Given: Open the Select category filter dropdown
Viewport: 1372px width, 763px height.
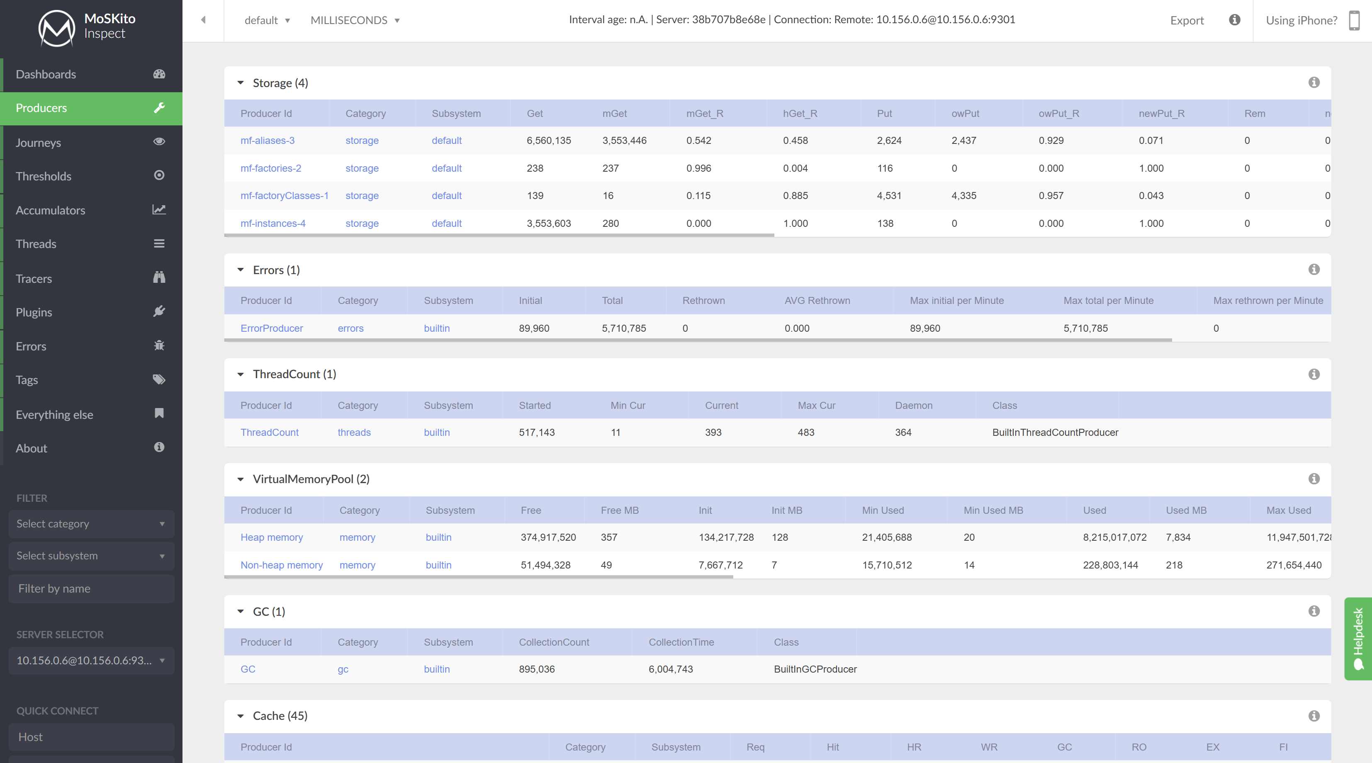Looking at the screenshot, I should coord(91,524).
